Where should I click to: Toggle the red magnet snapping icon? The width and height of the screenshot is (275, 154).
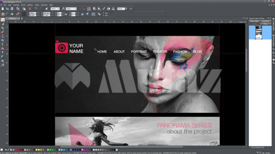point(89,9)
